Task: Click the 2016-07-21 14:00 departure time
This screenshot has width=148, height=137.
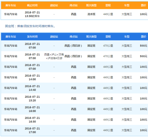Action: click(x=32, y=77)
